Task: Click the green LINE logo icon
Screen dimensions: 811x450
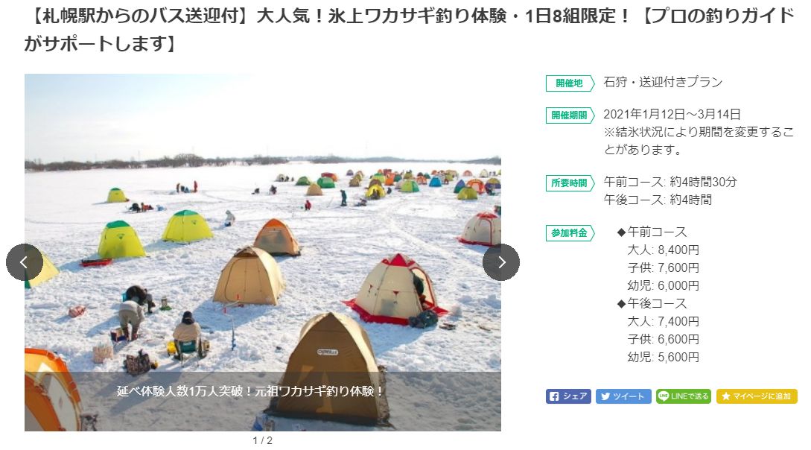Action: tap(664, 396)
